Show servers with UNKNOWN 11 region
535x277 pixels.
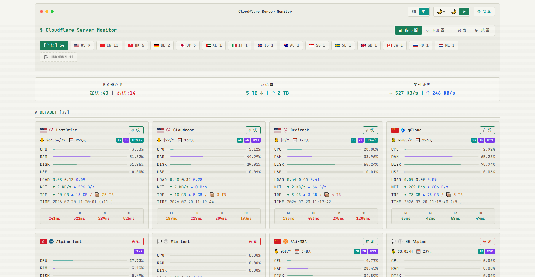59,57
